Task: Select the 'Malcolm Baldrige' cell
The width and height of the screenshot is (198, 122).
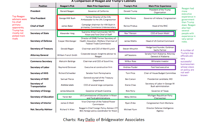Action: pyautogui.click(x=67, y=61)
